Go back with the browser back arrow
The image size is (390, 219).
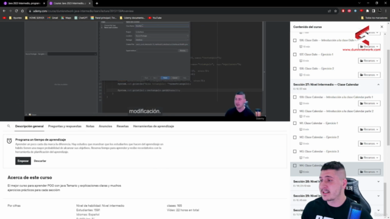pyautogui.click(x=4, y=11)
